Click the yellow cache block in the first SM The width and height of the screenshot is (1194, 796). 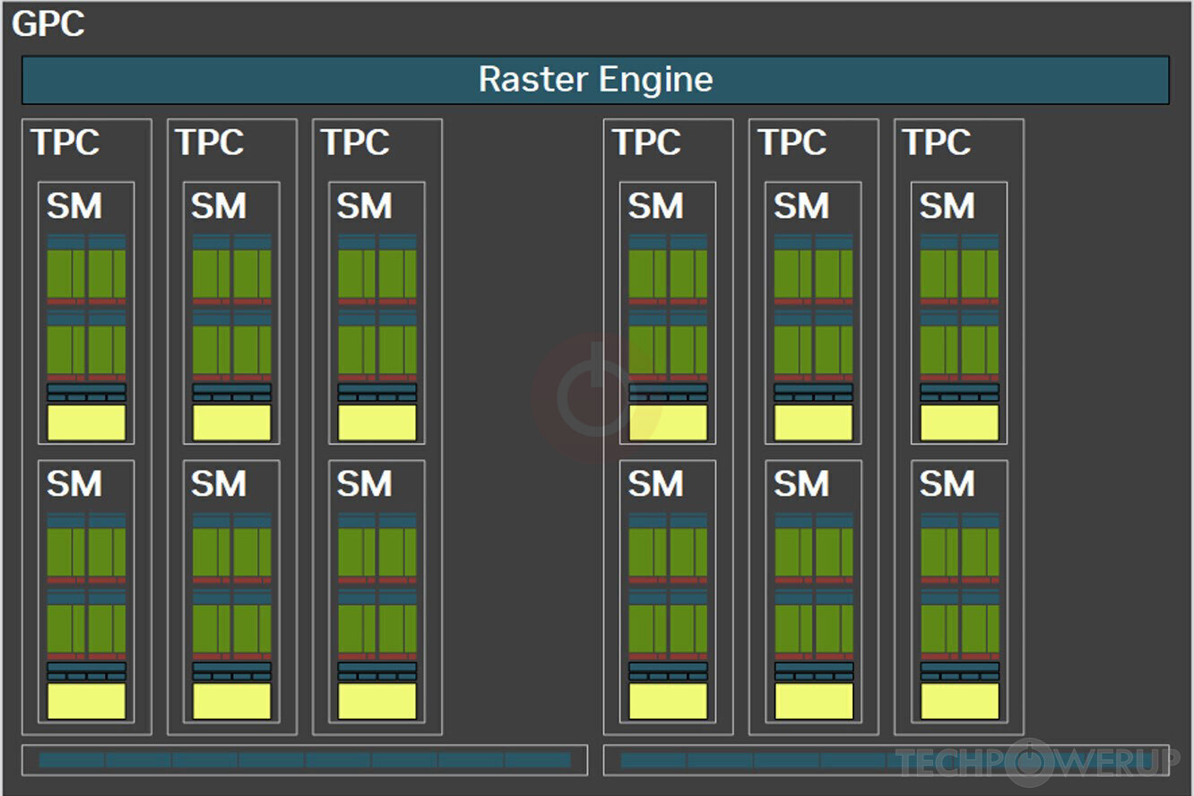pos(87,421)
